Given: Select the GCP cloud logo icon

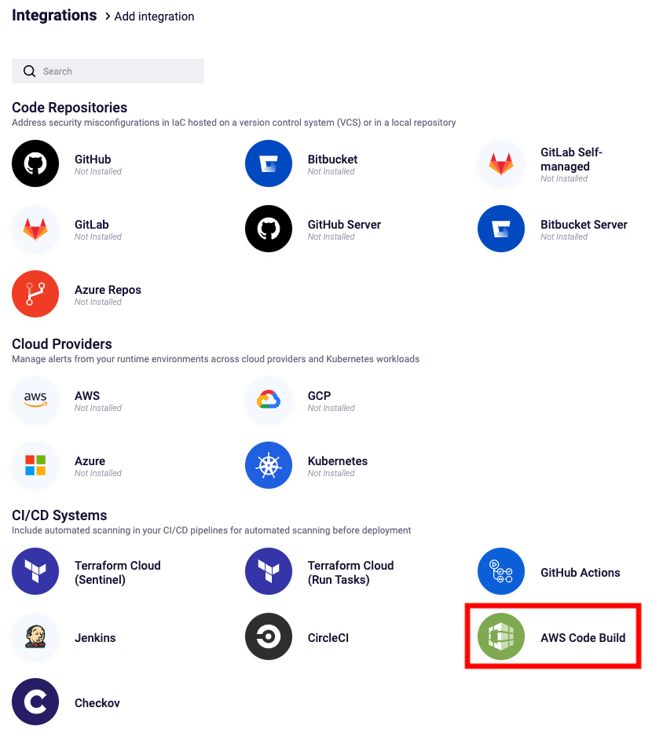Looking at the screenshot, I should tap(269, 400).
